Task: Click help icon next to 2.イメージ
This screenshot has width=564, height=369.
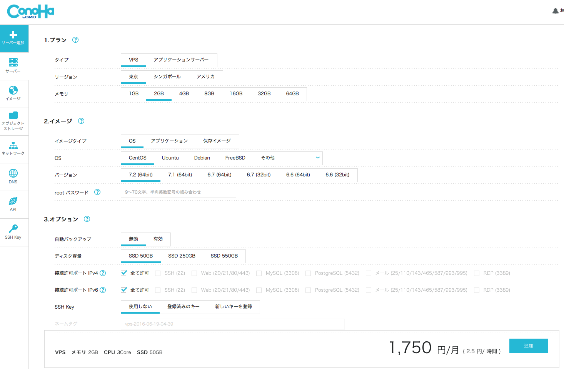Action: 81,121
